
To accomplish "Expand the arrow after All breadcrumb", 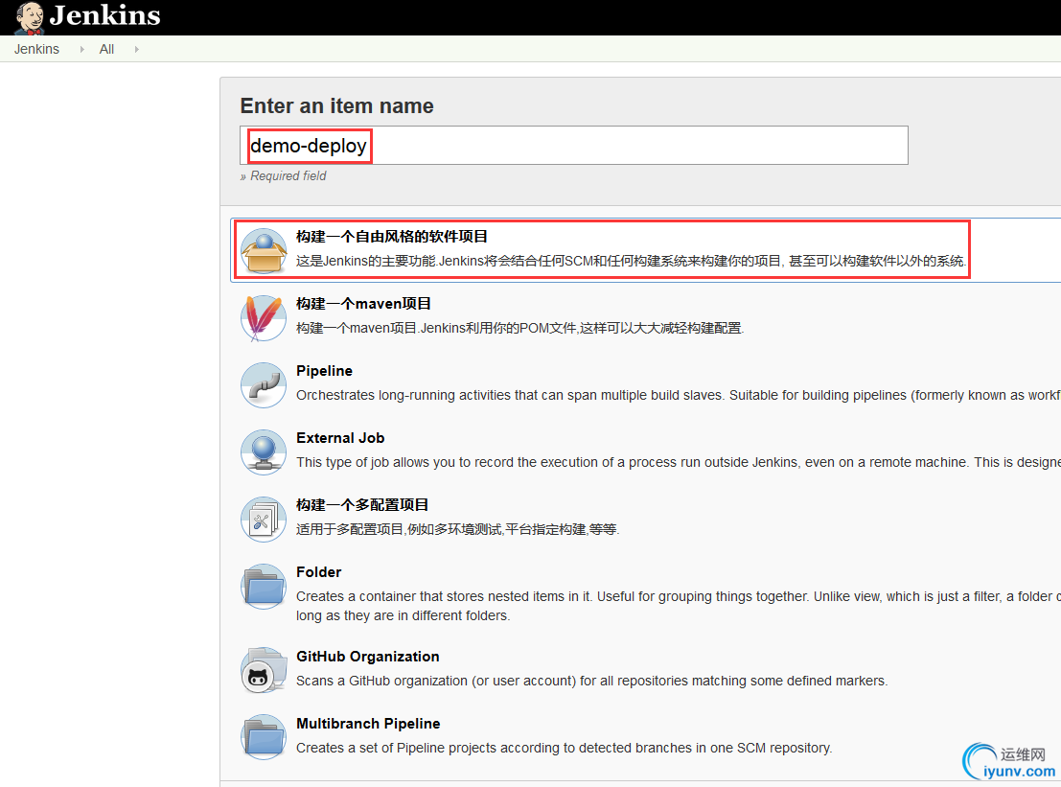I will pyautogui.click(x=137, y=50).
